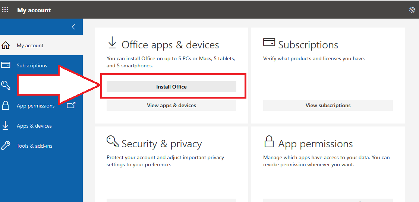The image size is (419, 202).
Task: Collapse the sidebar with the chevron
Action: [x=73, y=27]
